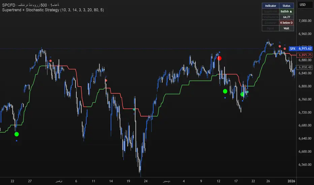
Task: Click the first green circle after the big red signal
Action: coord(225,91)
